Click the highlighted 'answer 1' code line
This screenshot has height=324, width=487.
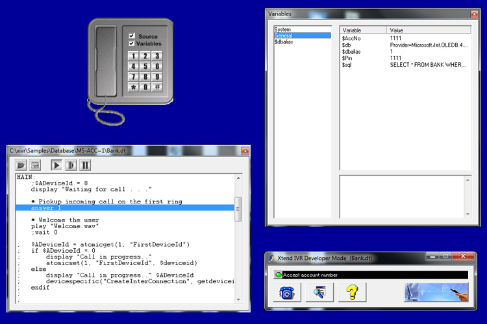pos(125,208)
